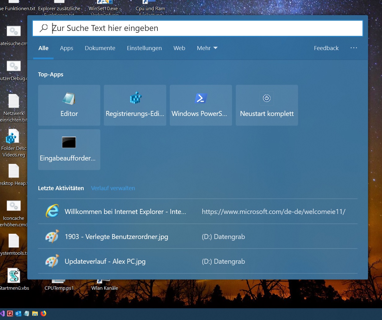Select Folder Desc Videos.reg desktop icon
The image size is (382, 320).
click(13, 143)
